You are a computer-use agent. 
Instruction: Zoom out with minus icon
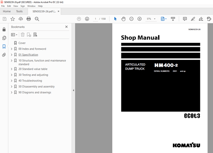131,19
